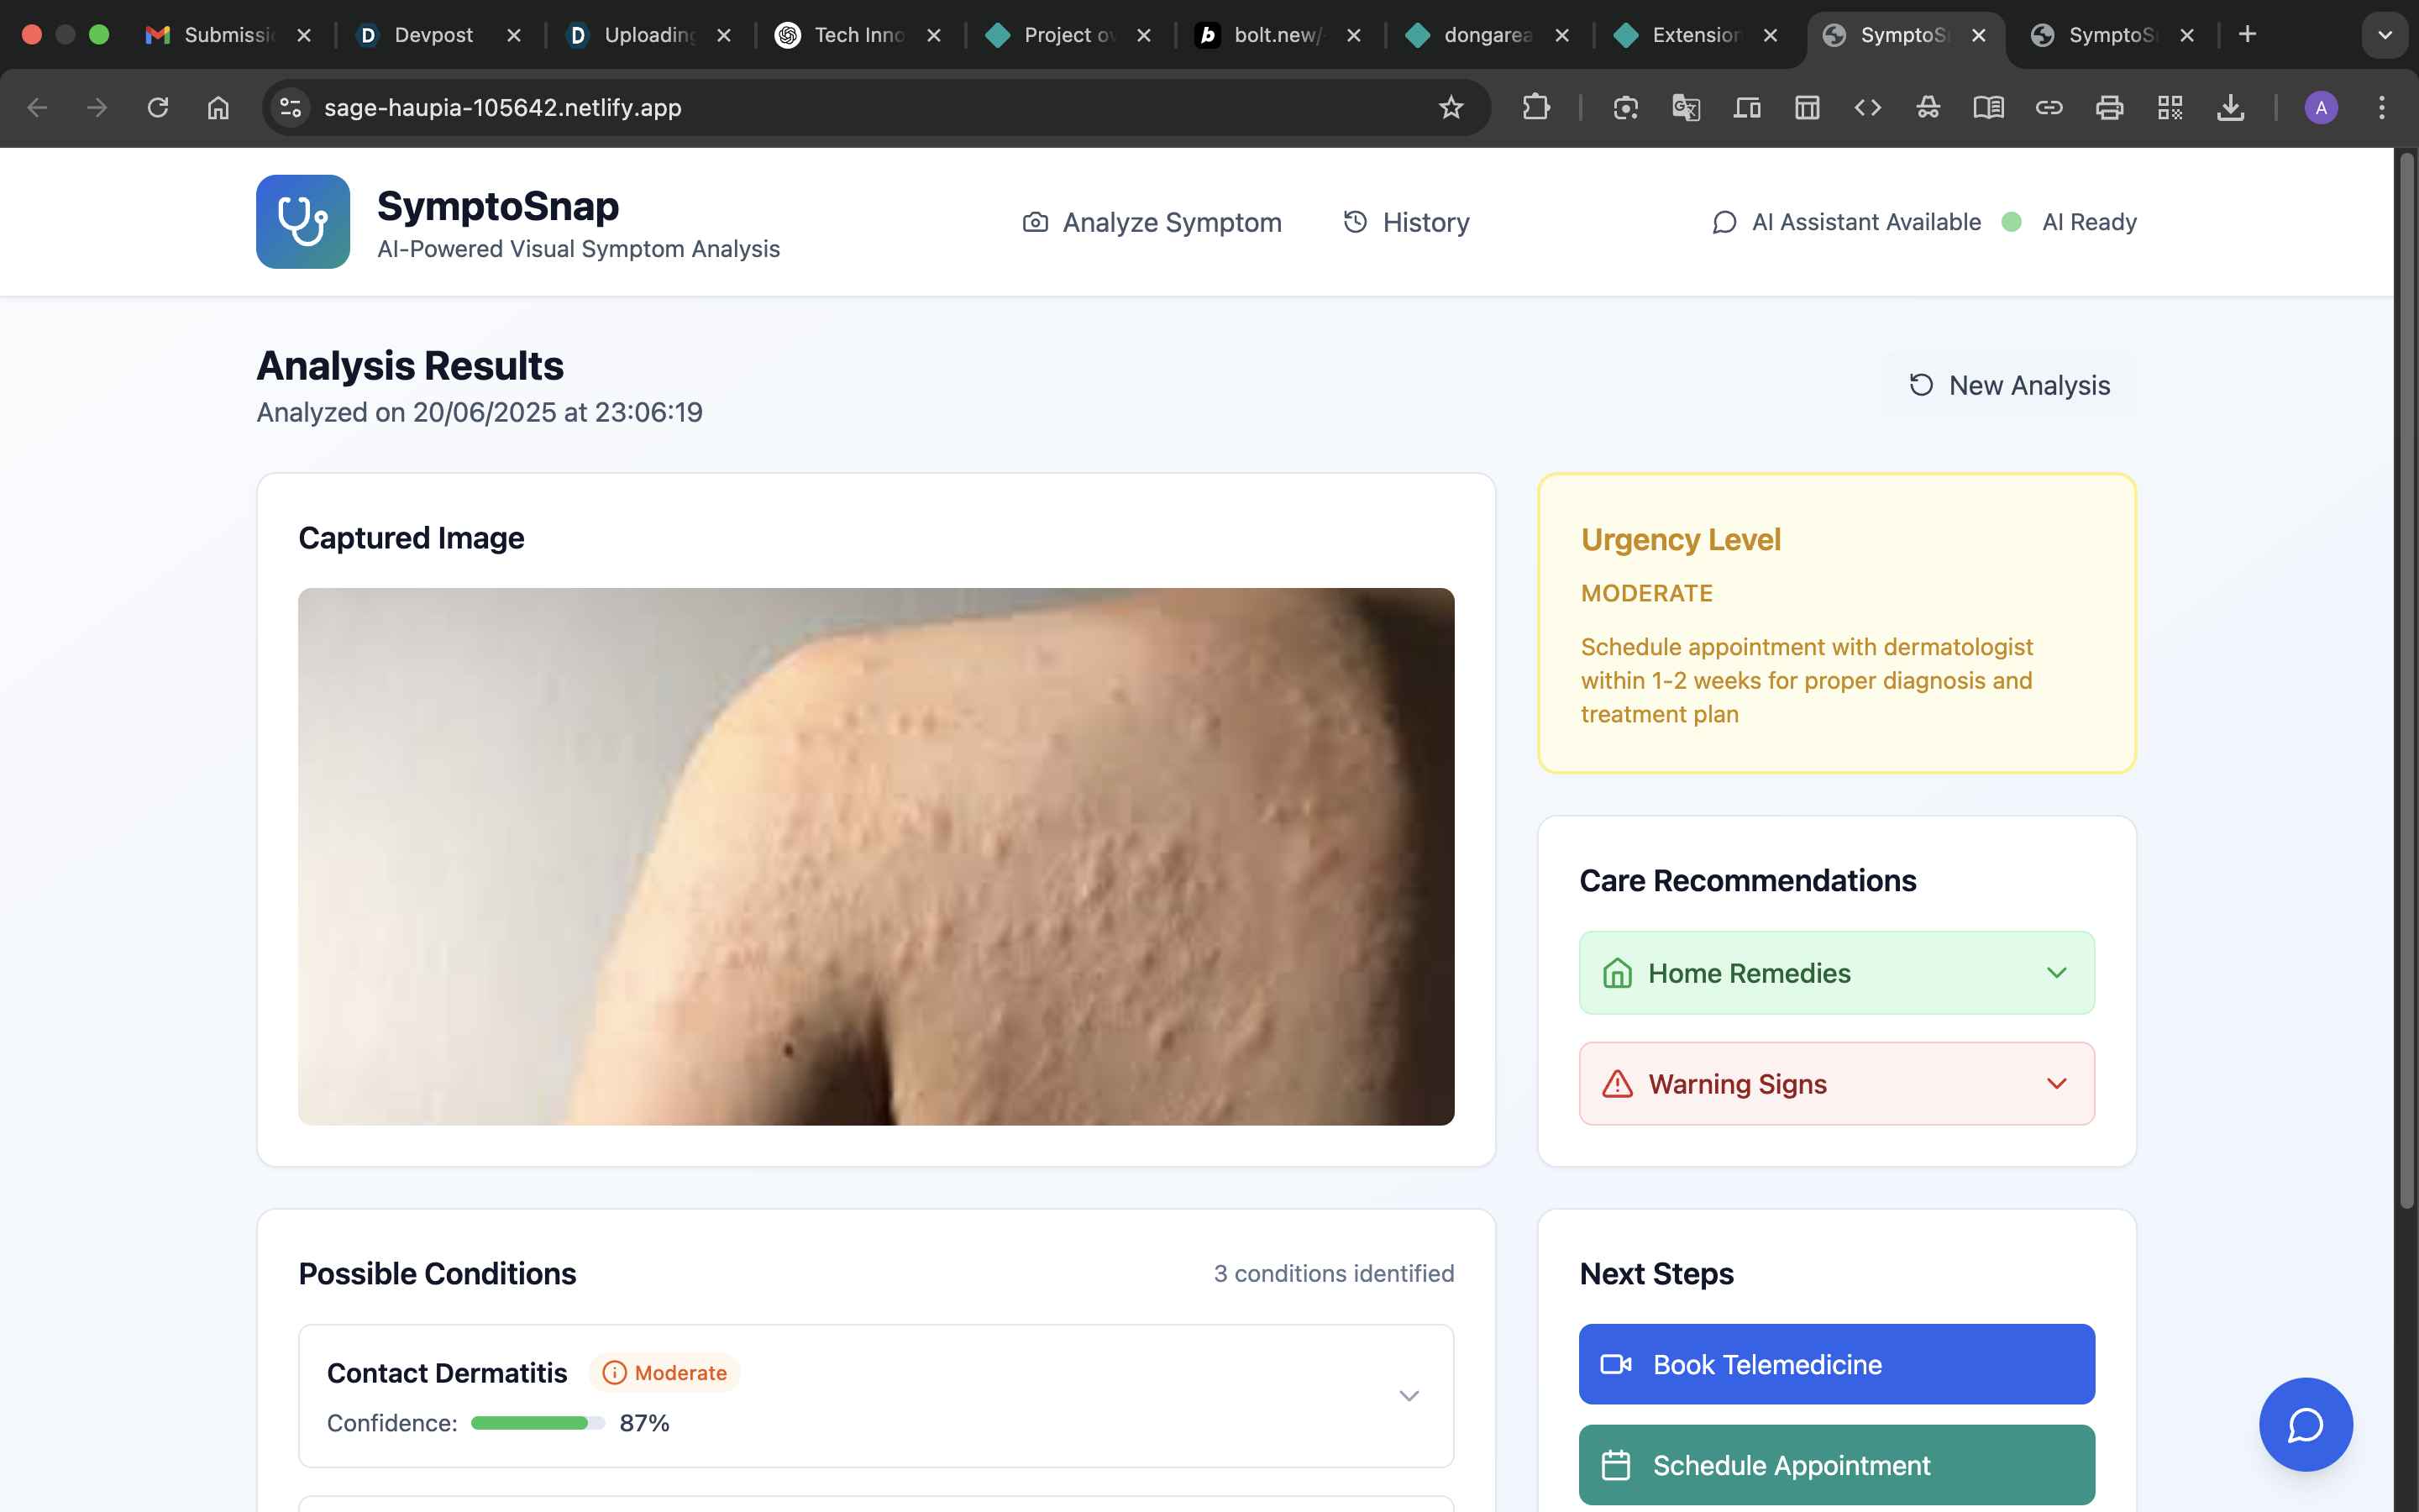Expand the Contact Dermatitis condition card
This screenshot has height=1512, width=2419.
point(1409,1396)
